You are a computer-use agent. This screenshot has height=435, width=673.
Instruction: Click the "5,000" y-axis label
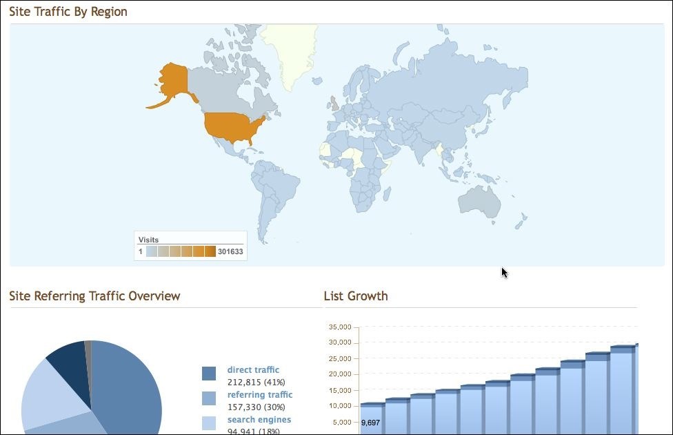click(x=342, y=422)
